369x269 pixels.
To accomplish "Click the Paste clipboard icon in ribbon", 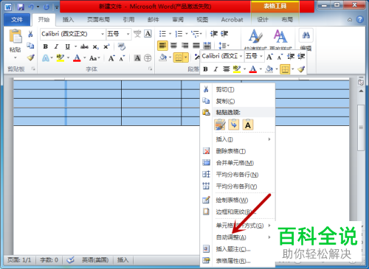I will [x=15, y=36].
